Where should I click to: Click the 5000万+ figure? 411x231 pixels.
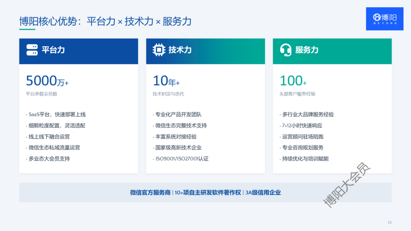[47, 81]
